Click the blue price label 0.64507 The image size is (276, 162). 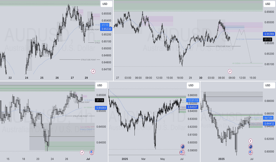point(192,107)
